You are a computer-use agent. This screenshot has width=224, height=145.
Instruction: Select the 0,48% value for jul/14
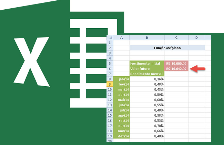[x=147, y=110]
